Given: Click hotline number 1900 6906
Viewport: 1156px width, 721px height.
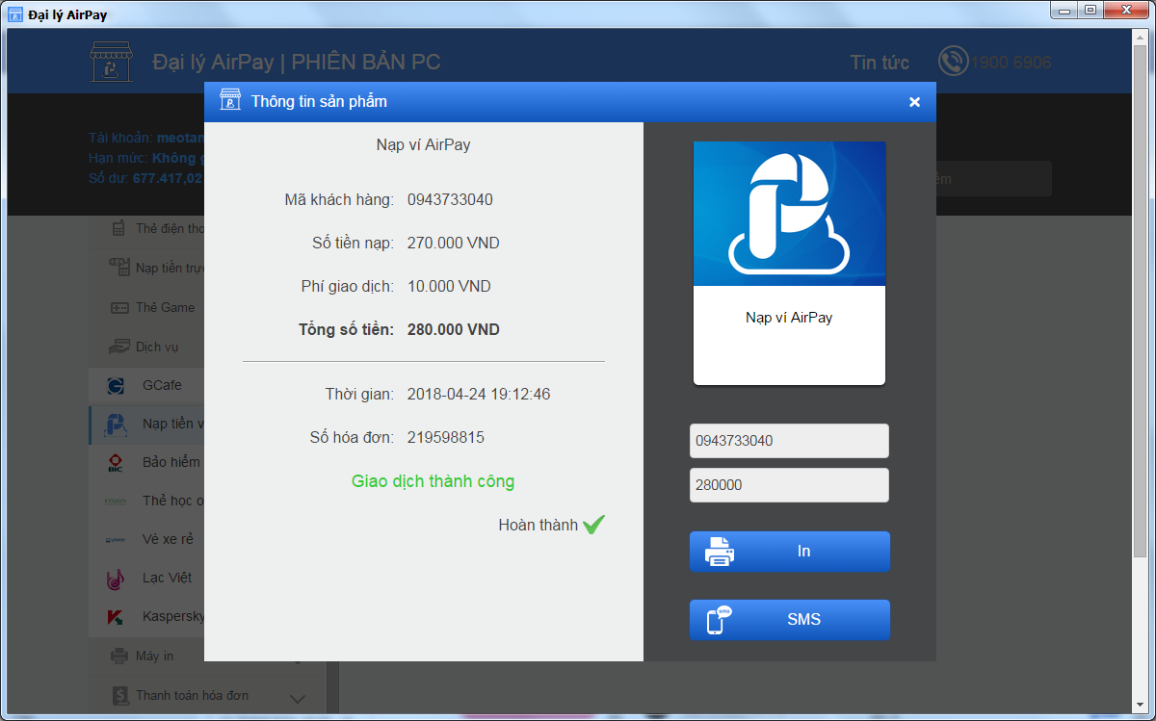Looking at the screenshot, I should 1011,63.
